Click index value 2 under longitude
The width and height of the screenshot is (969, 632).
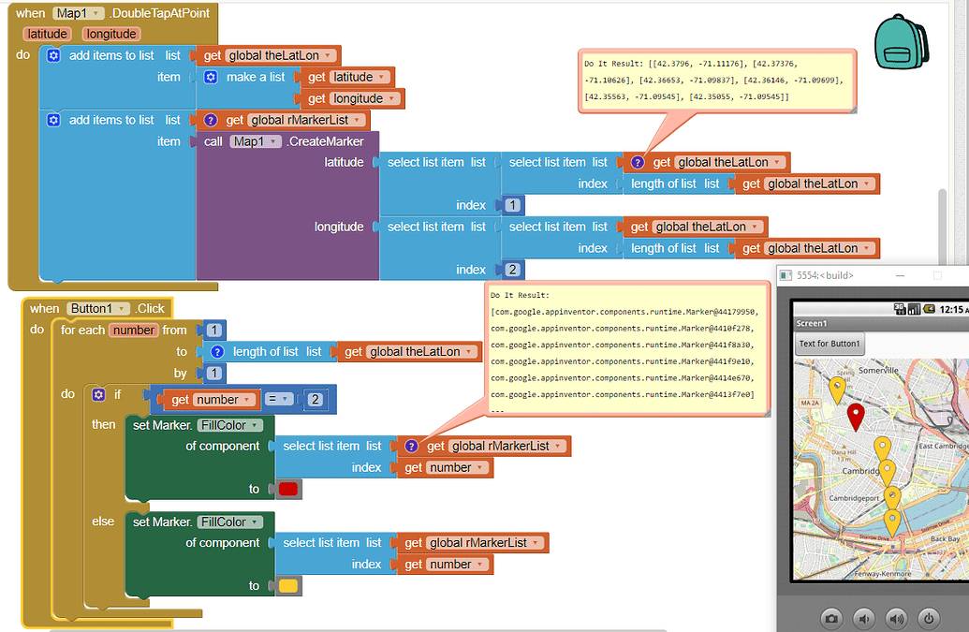(x=512, y=270)
